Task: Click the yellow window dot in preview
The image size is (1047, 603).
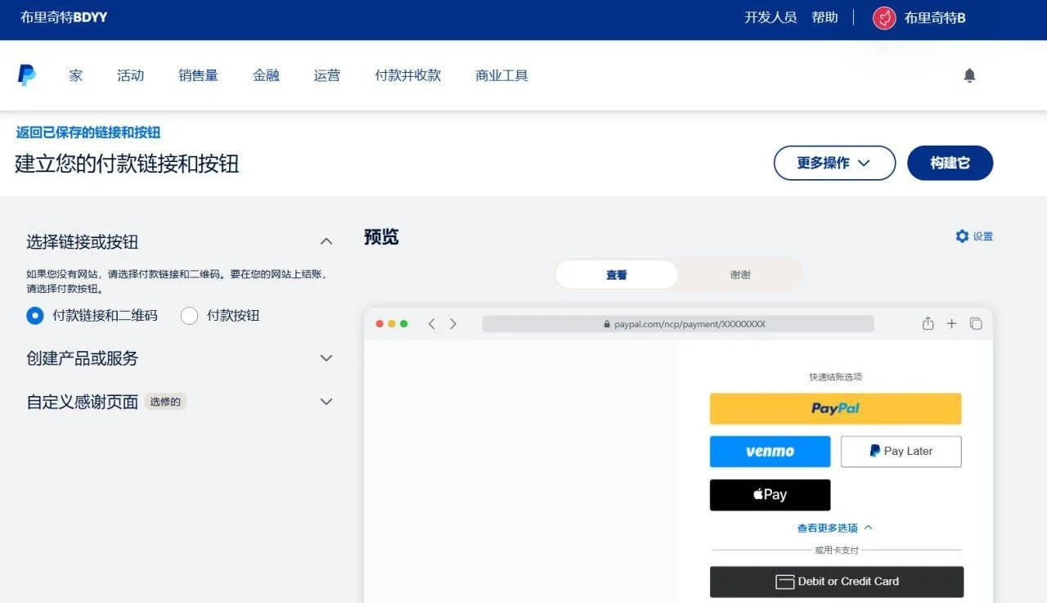Action: click(392, 324)
